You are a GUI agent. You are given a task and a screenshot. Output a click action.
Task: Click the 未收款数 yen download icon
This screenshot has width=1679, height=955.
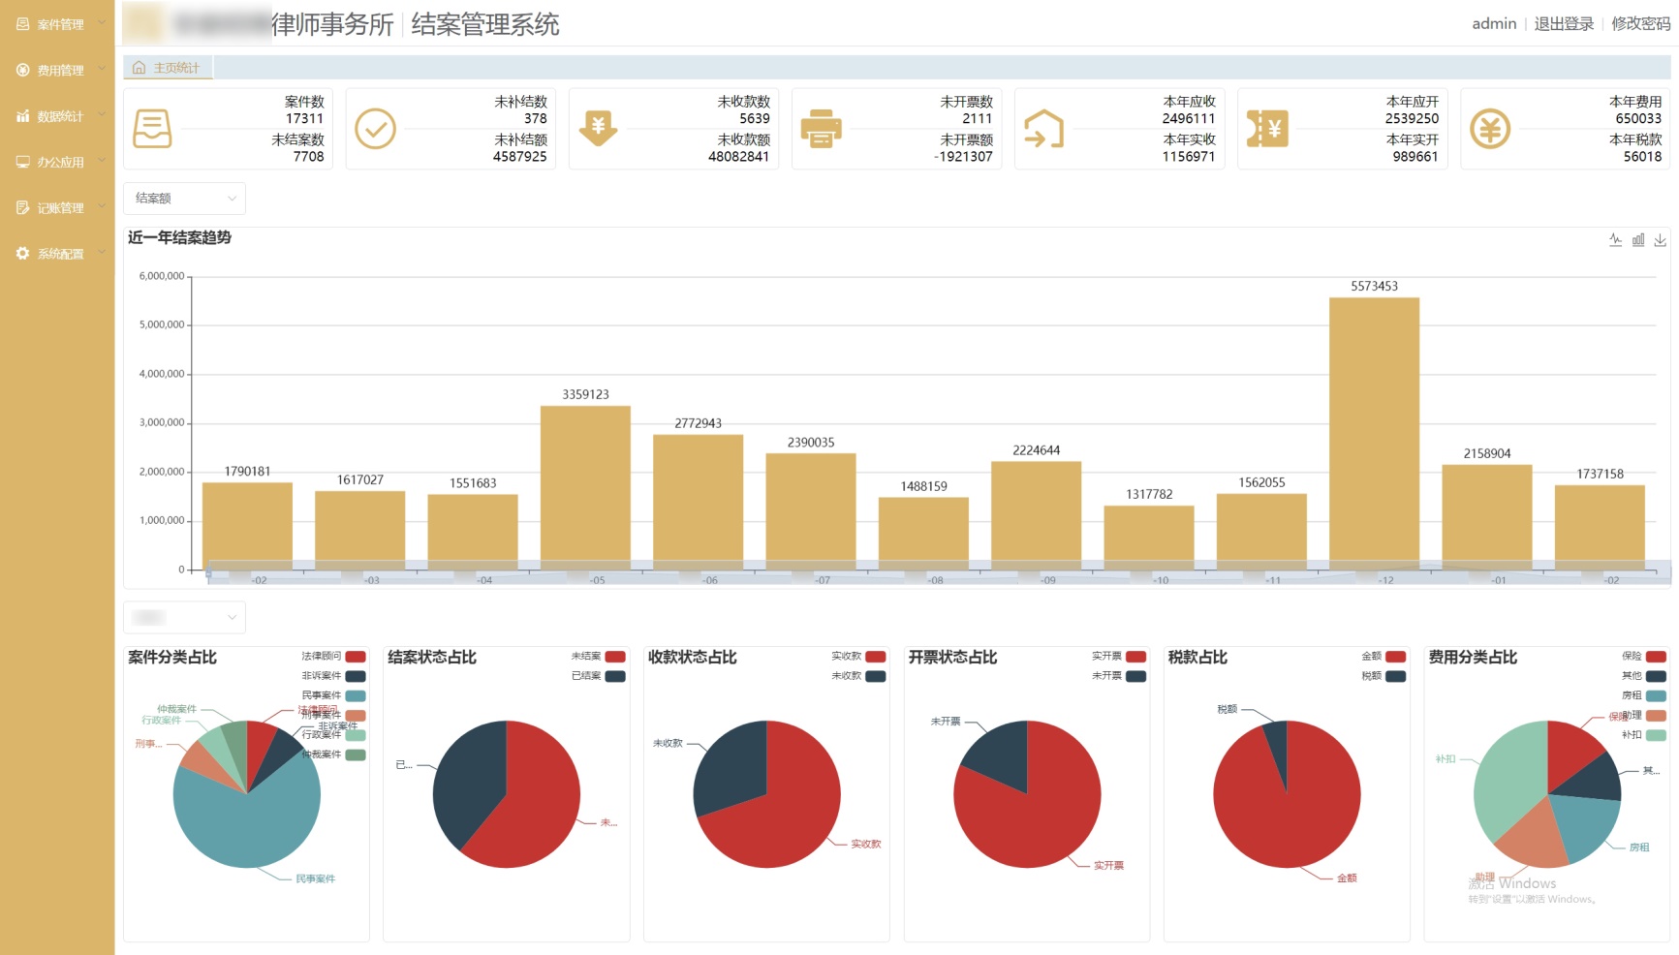598,129
